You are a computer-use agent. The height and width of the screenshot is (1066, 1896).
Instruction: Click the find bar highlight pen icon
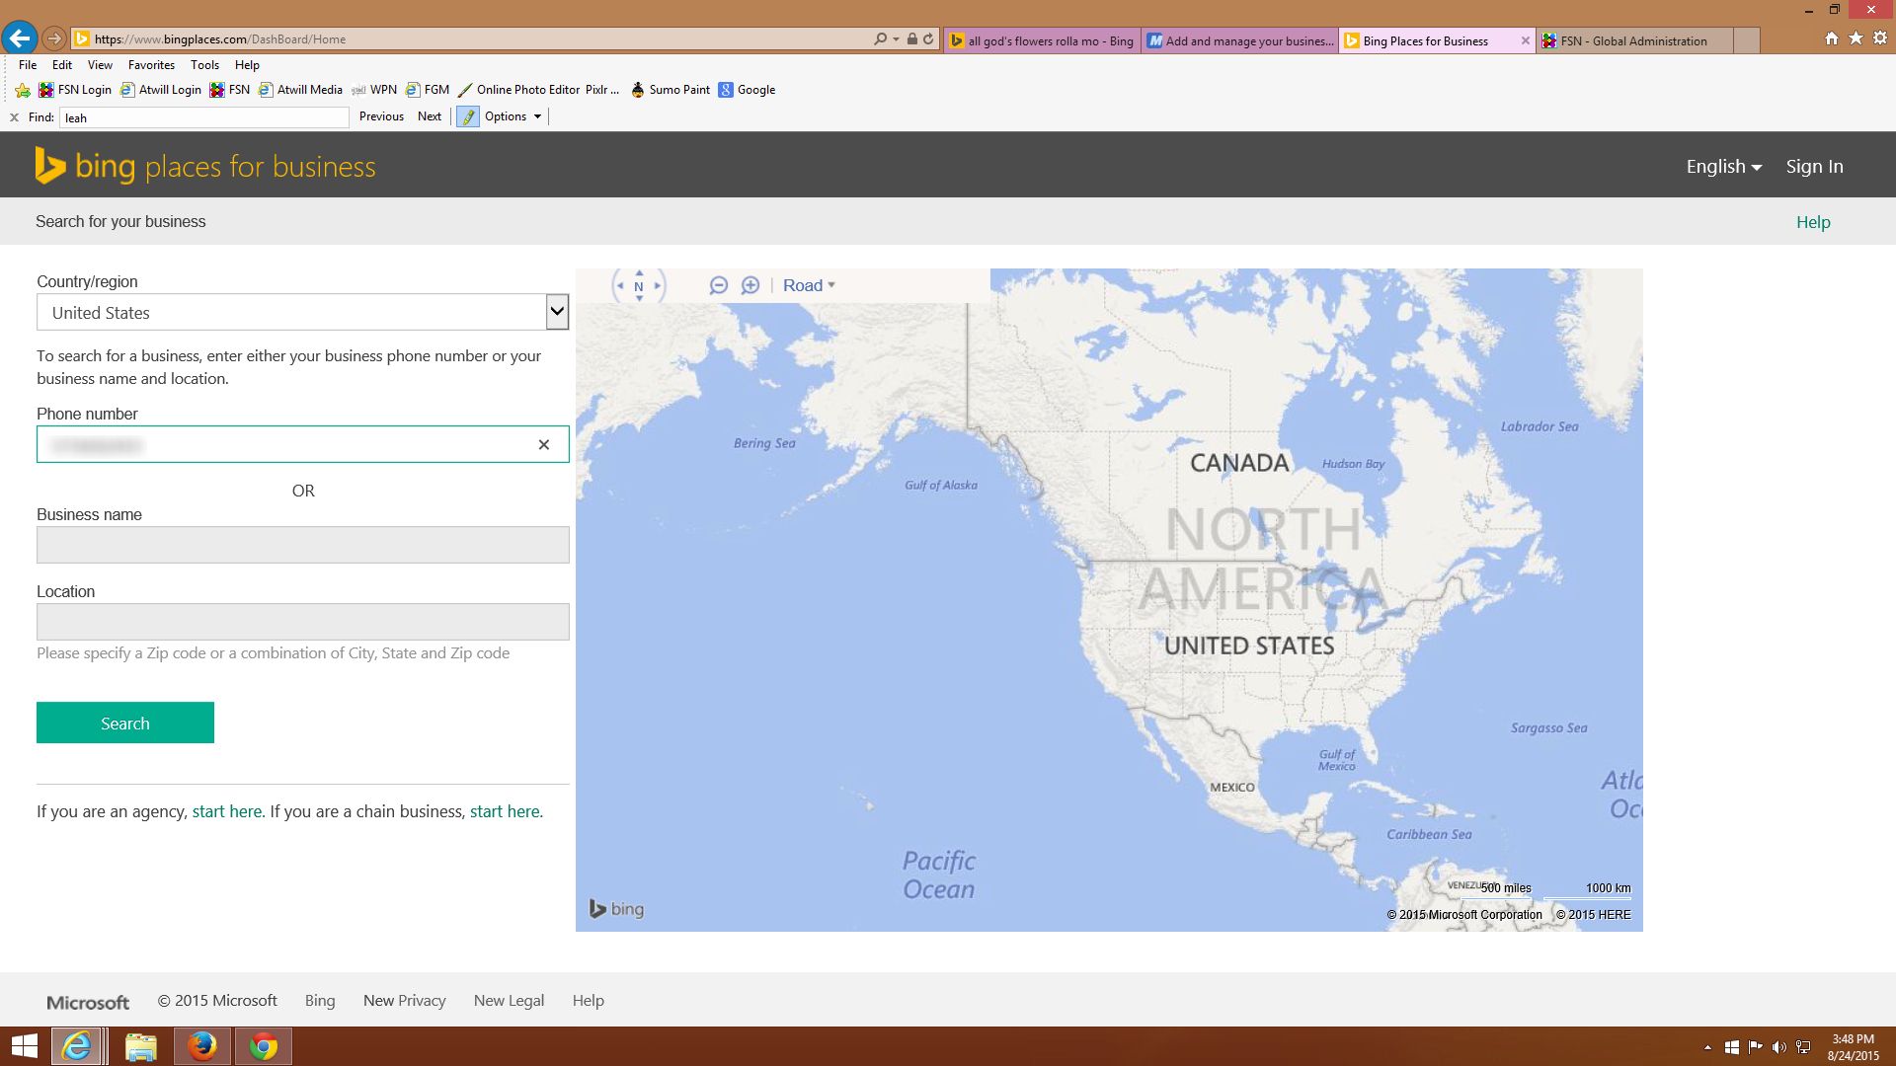pyautogui.click(x=468, y=116)
